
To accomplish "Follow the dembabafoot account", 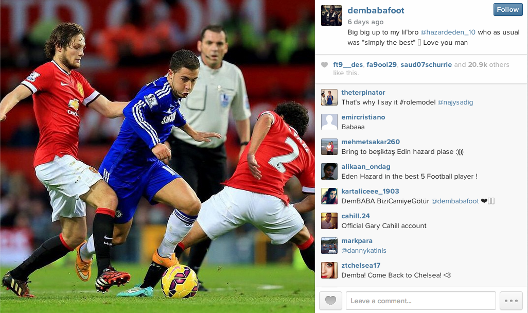I will 508,9.
